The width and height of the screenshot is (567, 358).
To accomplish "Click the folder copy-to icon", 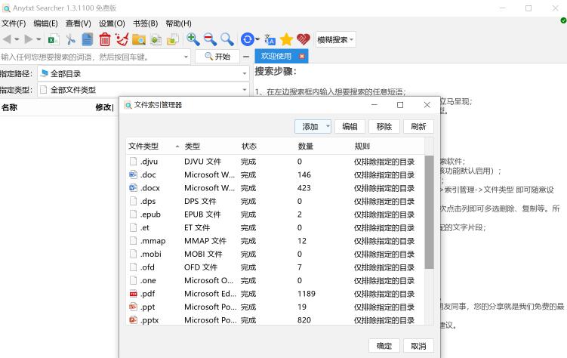I will (172, 39).
